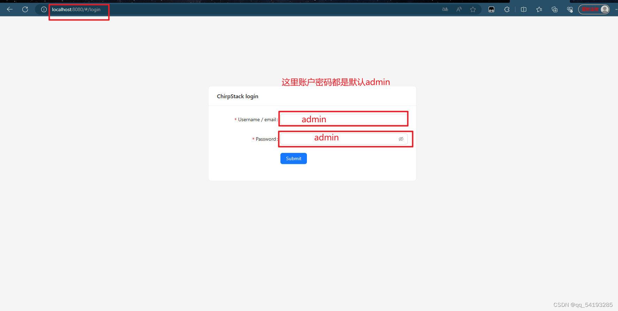Toggle split screen view icon
The width and height of the screenshot is (618, 311).
(523, 9)
